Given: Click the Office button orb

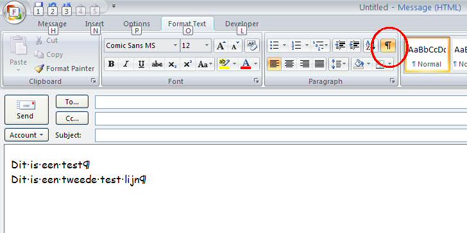Looking at the screenshot, I should pyautogui.click(x=14, y=13).
